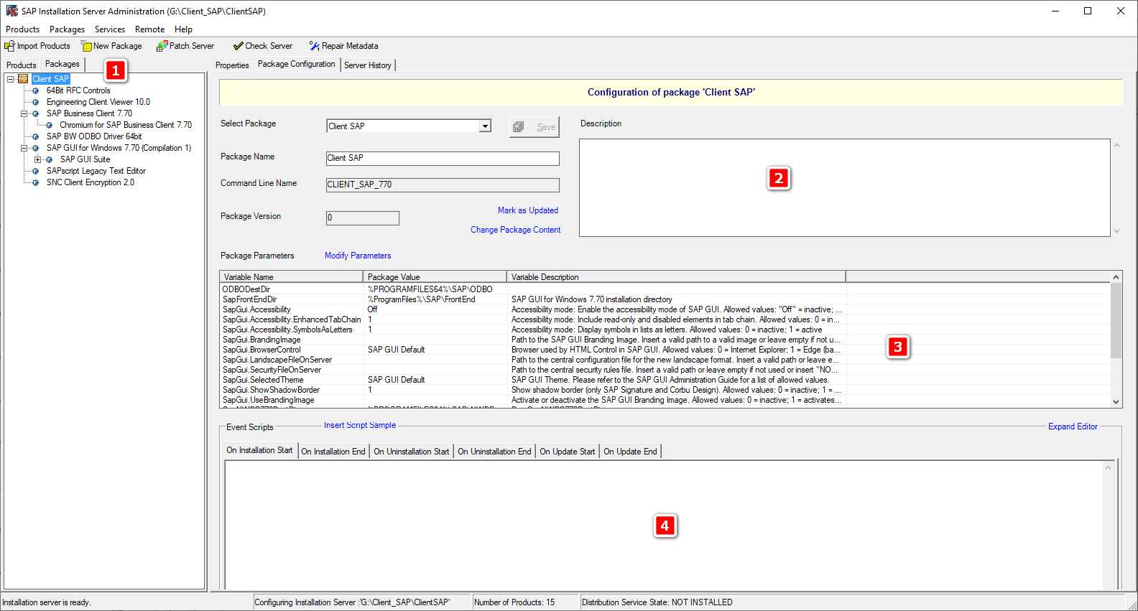Click the parameters table vertical scrollbar thumb
Viewport: 1138px width, 611px height.
[1116, 320]
